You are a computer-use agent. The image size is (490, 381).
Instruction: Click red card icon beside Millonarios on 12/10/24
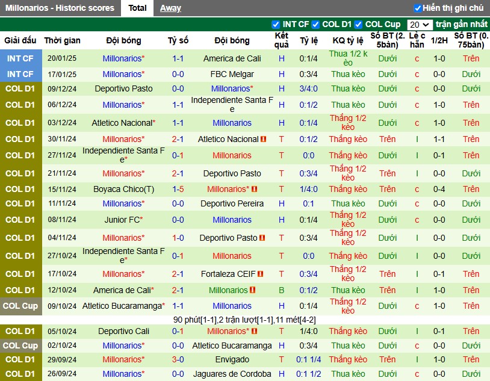coord(253,290)
